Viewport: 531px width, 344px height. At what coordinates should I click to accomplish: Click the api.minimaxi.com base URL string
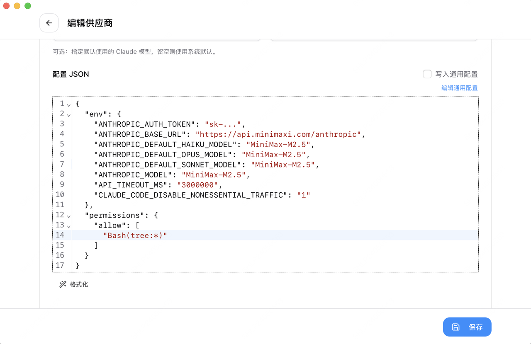(278, 134)
